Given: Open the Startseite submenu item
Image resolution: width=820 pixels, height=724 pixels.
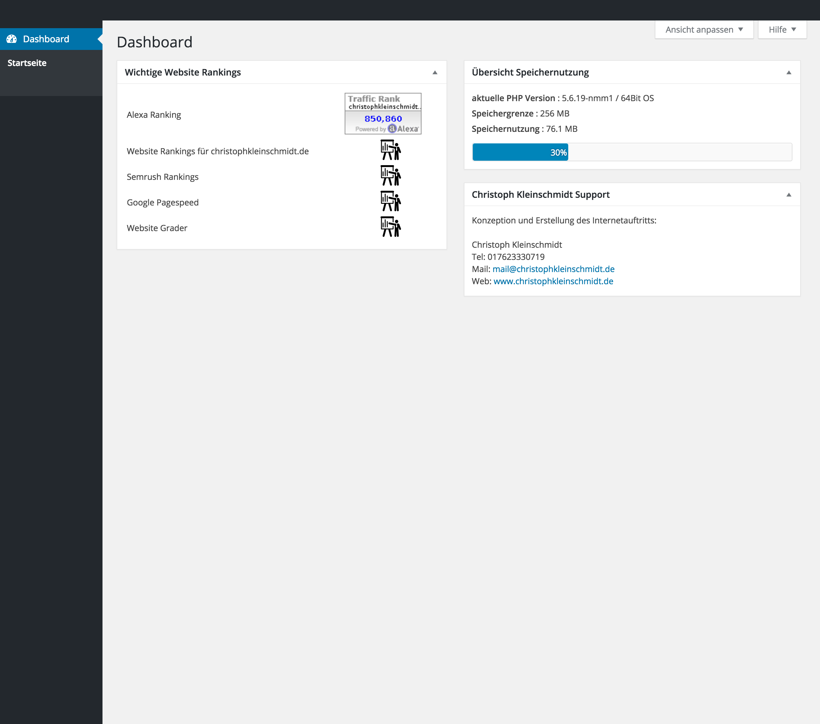Looking at the screenshot, I should coord(27,63).
